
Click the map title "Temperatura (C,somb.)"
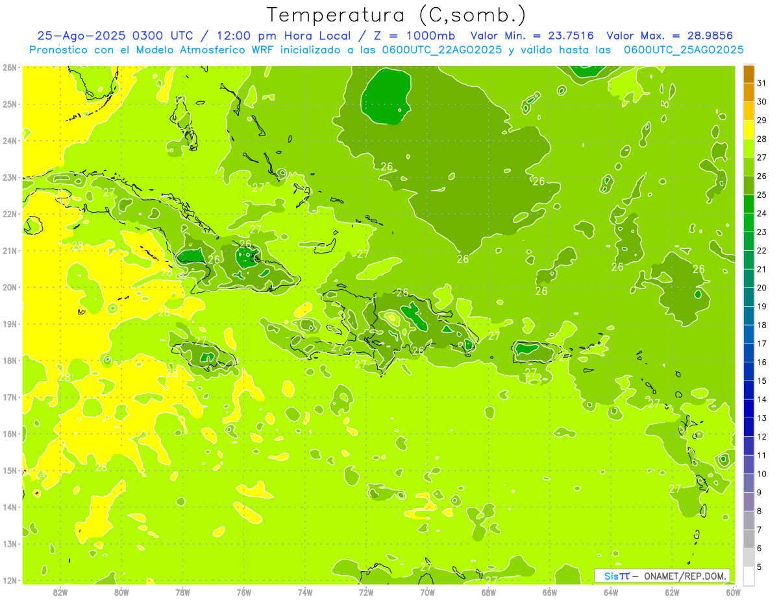pos(397,16)
